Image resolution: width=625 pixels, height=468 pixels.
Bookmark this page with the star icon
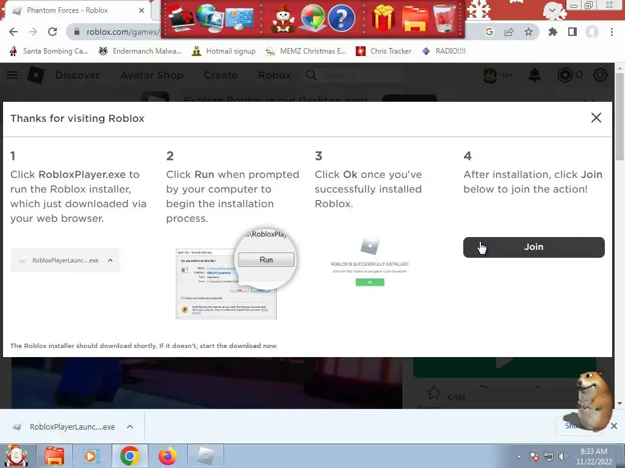point(529,32)
